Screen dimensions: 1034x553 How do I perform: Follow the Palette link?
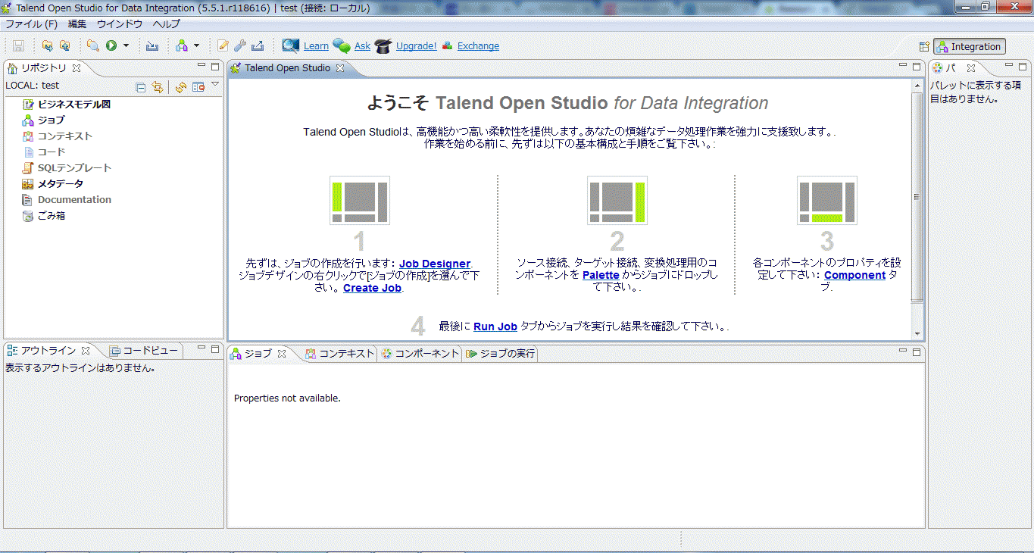pos(601,275)
